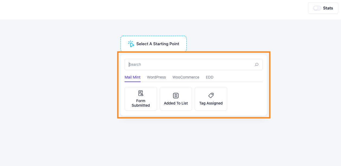341x166 pixels.
Task: Click the Form Submitted form icon
Action: (141, 93)
